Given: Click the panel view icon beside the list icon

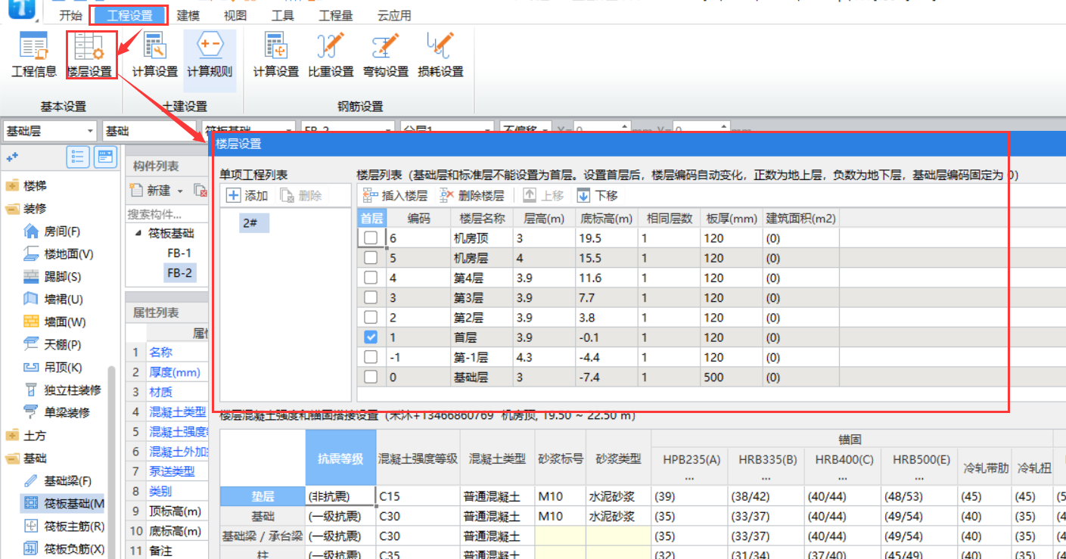Looking at the screenshot, I should pos(104,157).
